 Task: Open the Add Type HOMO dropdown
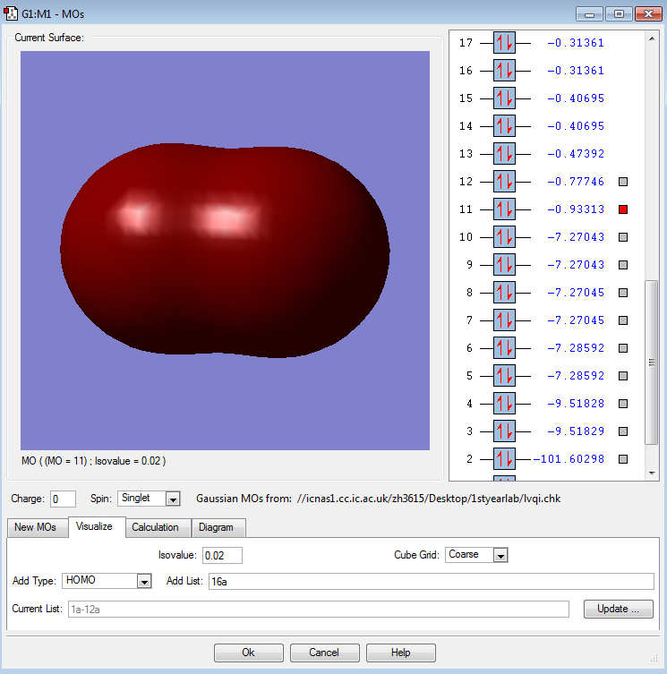pos(144,581)
